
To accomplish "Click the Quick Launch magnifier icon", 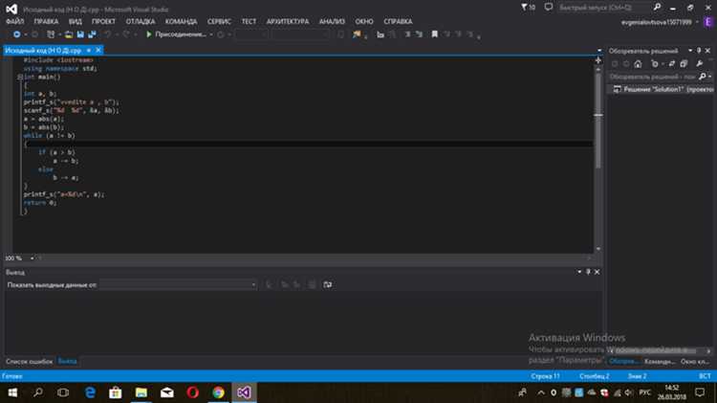I will pos(657,8).
